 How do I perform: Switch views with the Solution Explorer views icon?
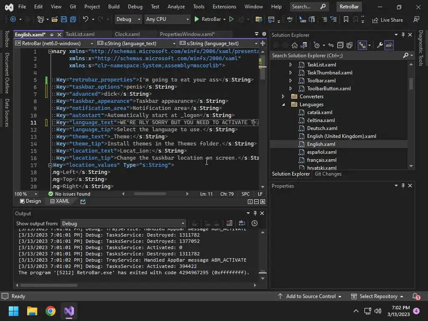pos(304,45)
